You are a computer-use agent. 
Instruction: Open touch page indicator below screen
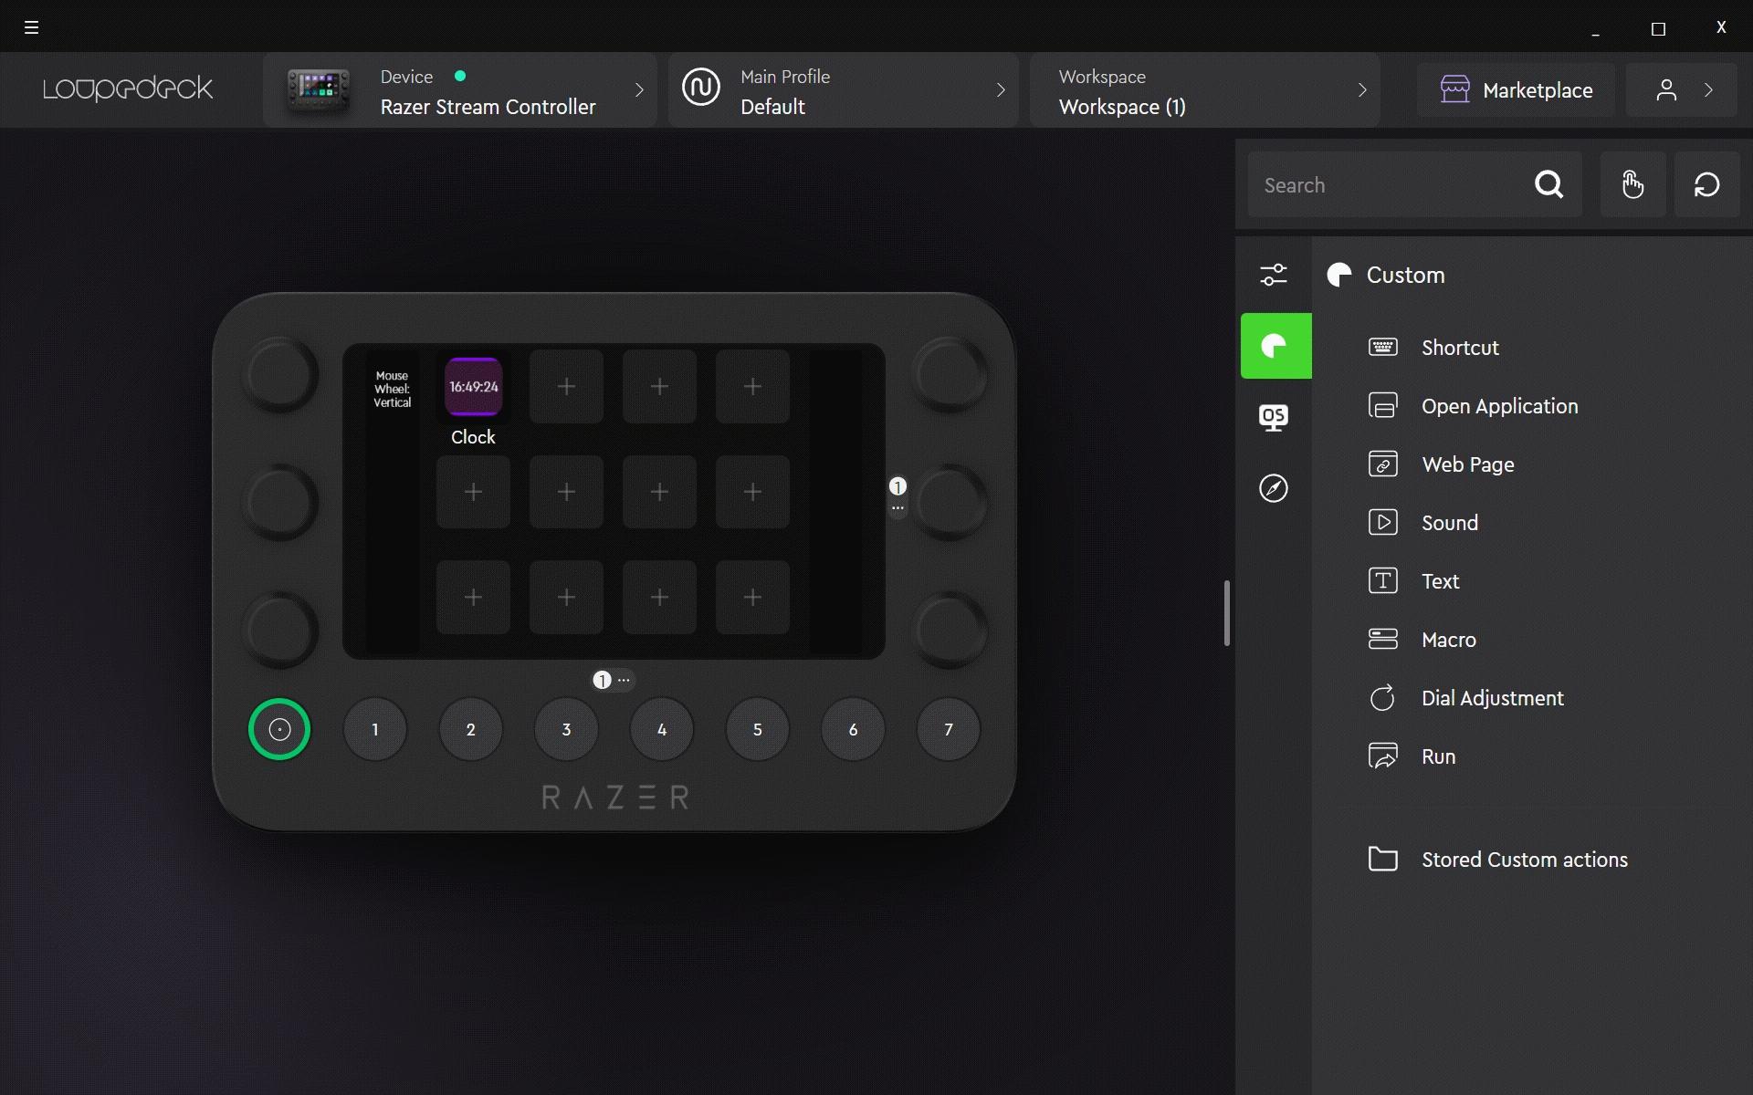coord(613,680)
